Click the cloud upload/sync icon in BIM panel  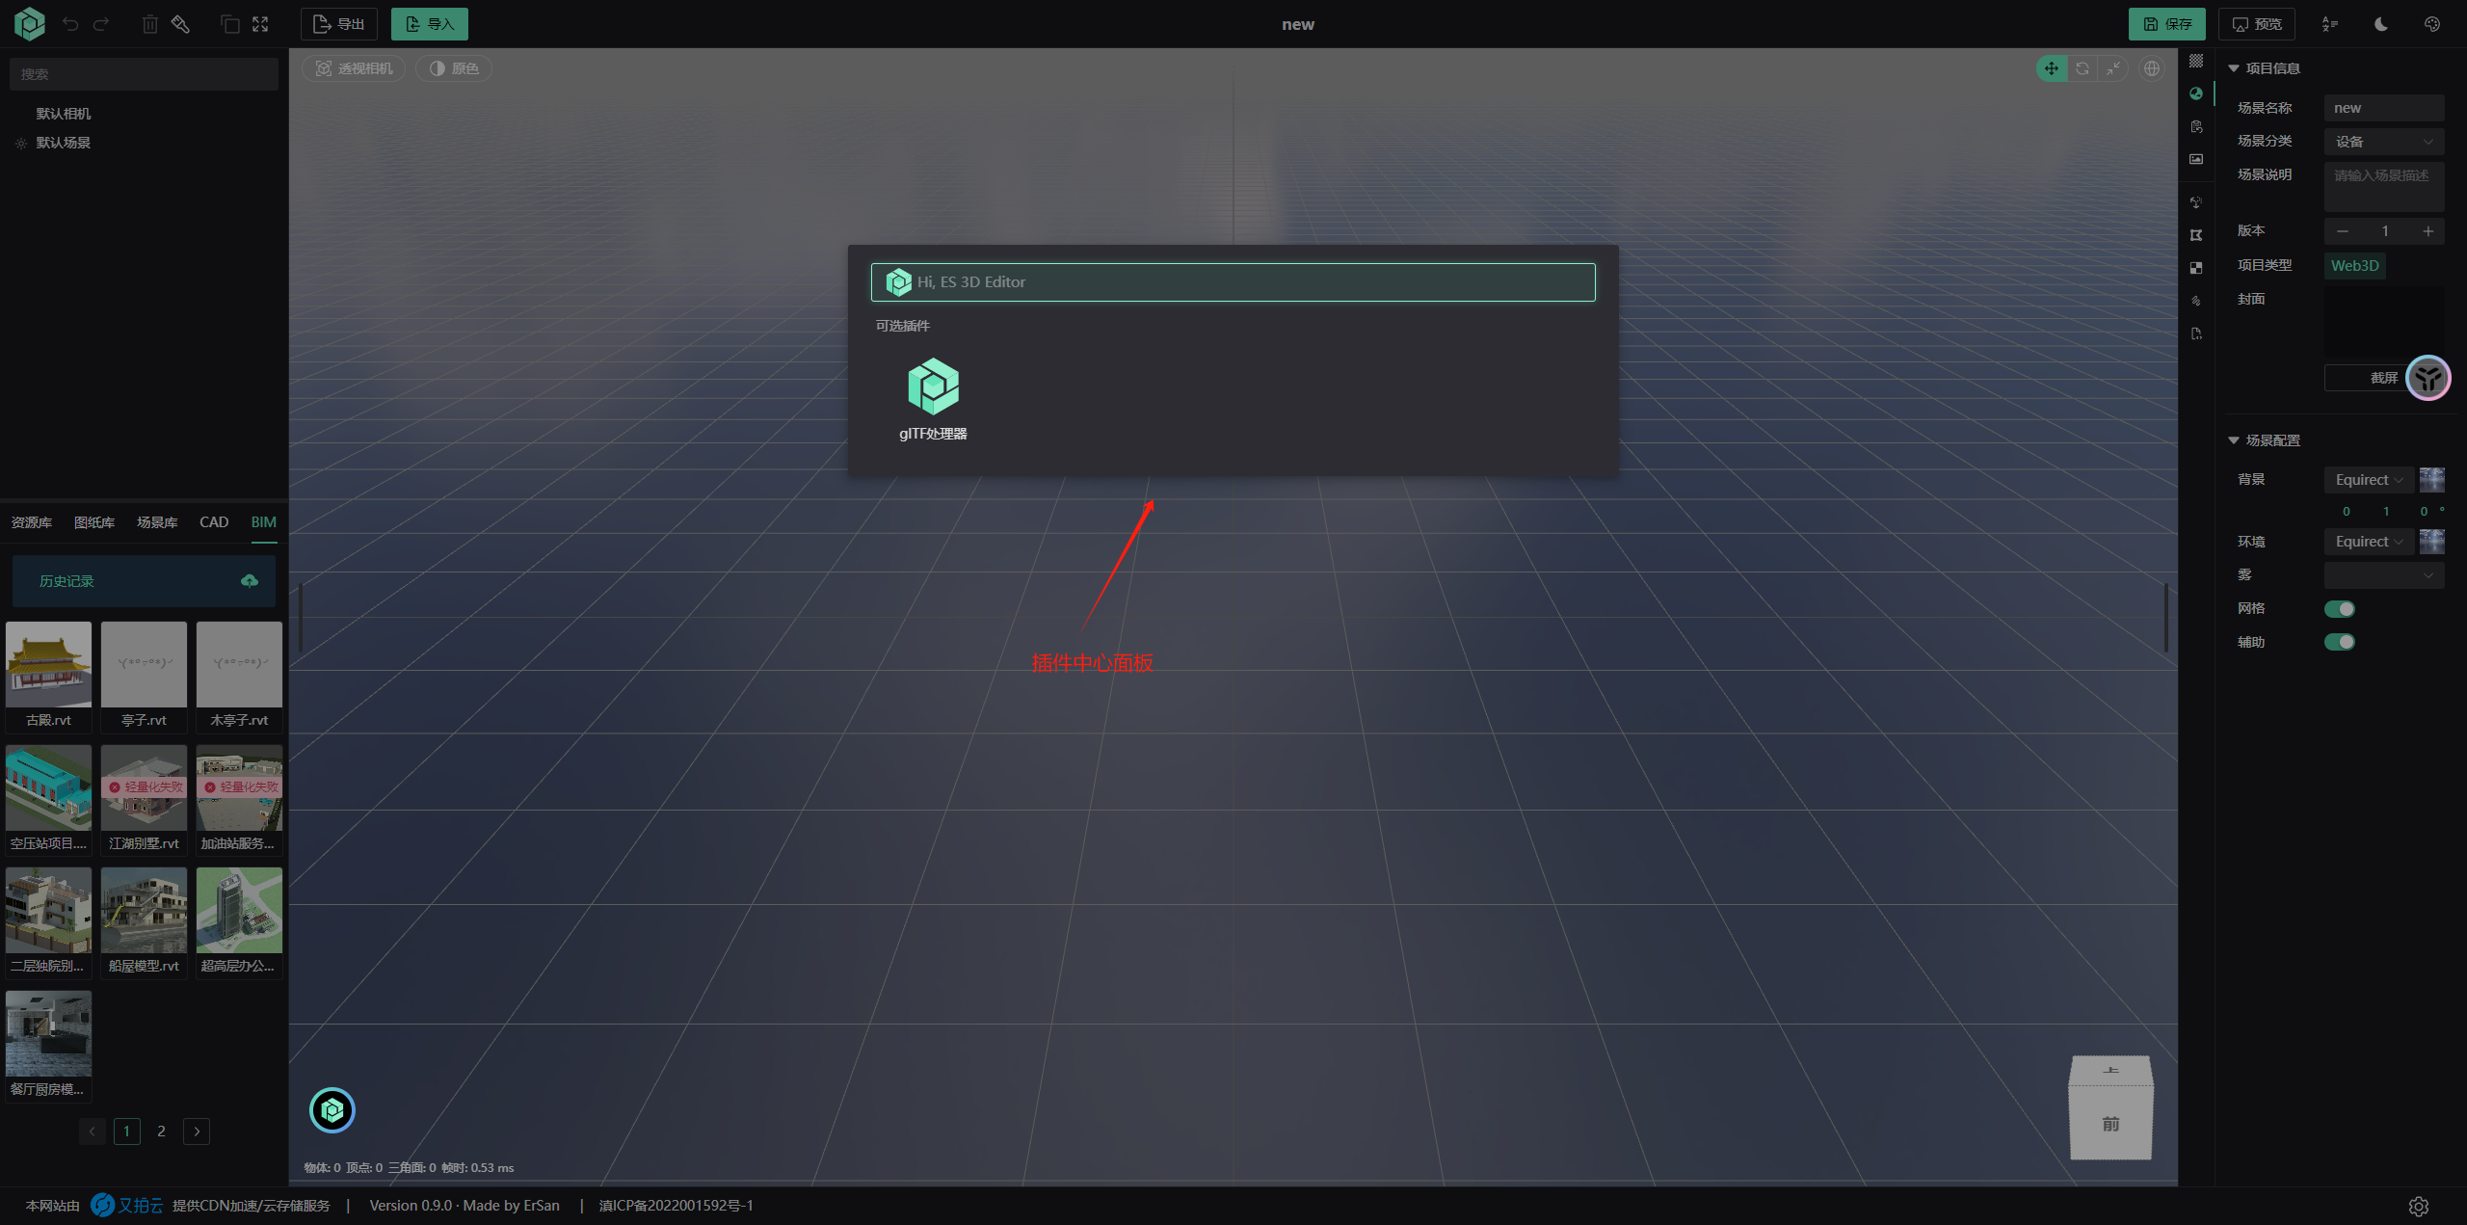click(x=251, y=579)
